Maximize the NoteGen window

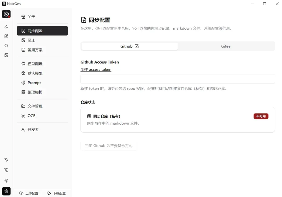(x=265, y=4)
